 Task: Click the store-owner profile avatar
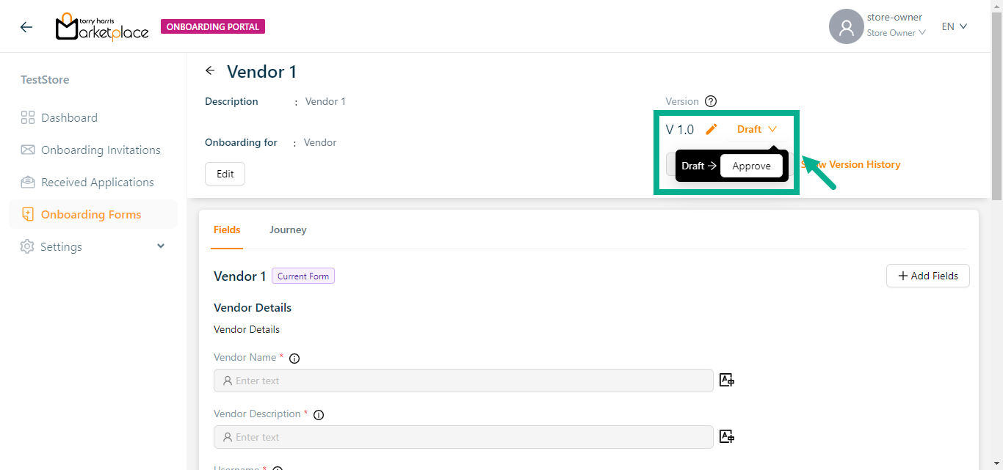(846, 26)
